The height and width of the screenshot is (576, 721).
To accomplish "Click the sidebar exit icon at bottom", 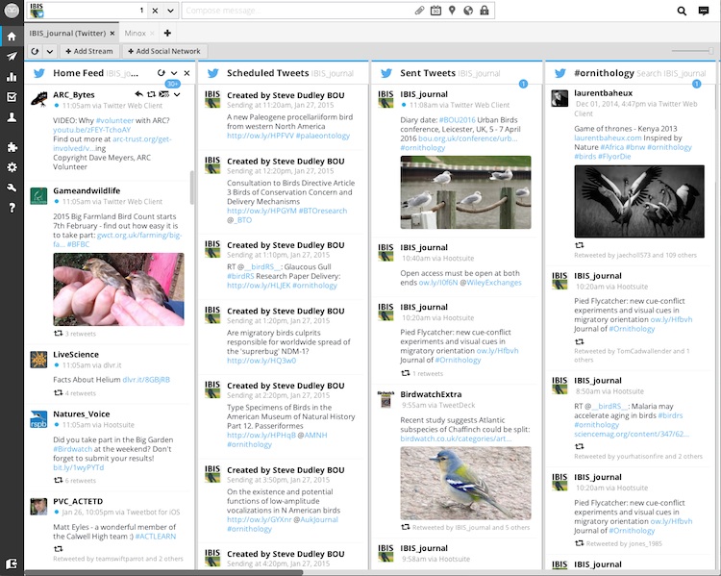I will click(x=12, y=563).
